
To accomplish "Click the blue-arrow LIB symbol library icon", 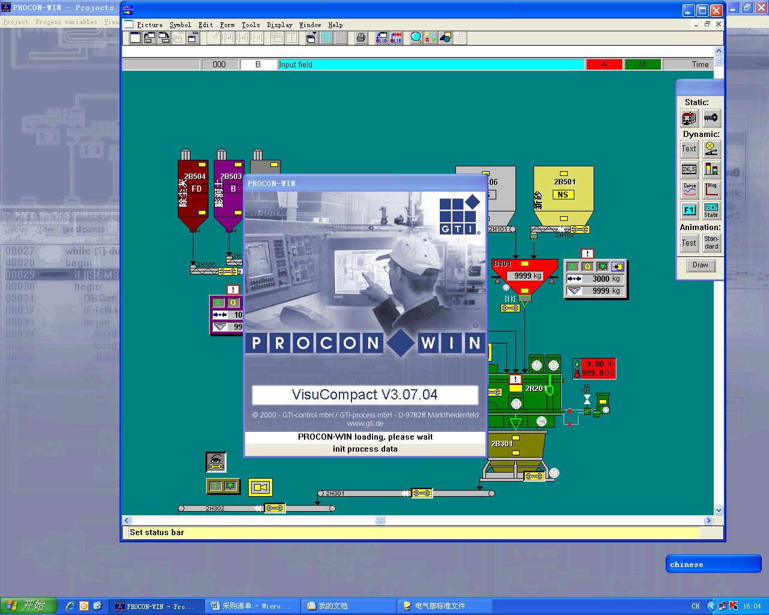I will tap(381, 38).
